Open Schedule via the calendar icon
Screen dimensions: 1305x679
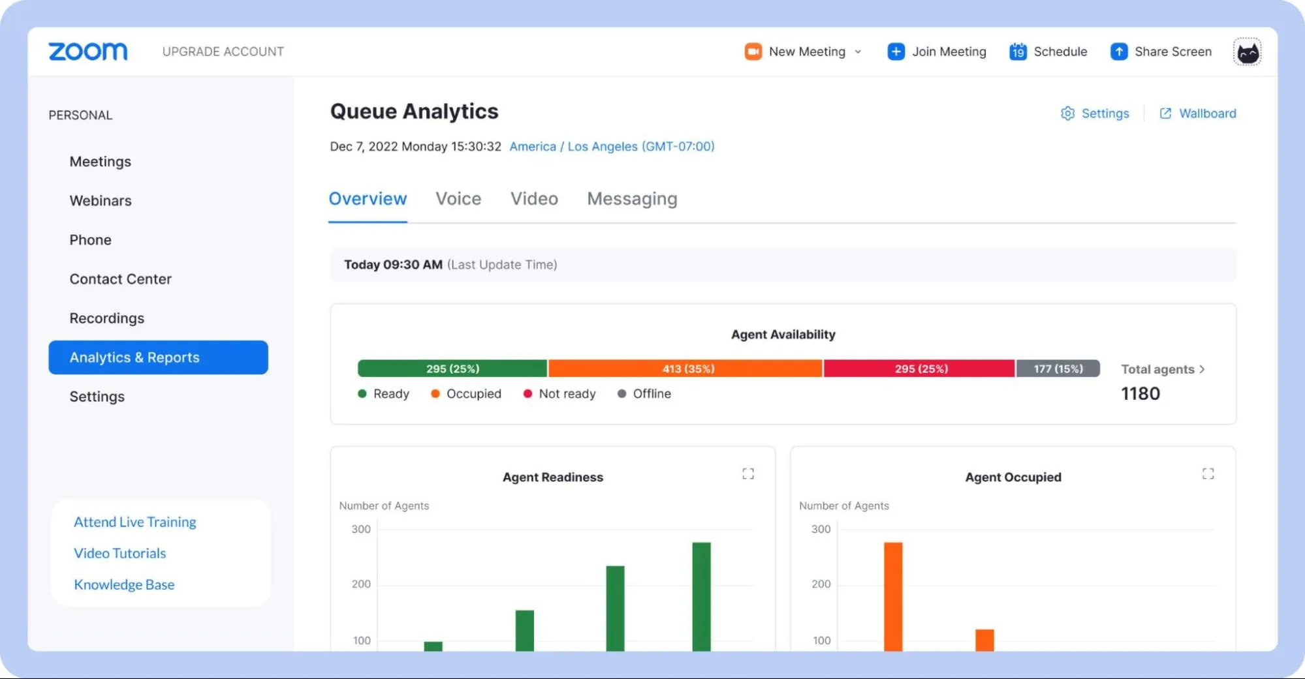tap(1017, 52)
